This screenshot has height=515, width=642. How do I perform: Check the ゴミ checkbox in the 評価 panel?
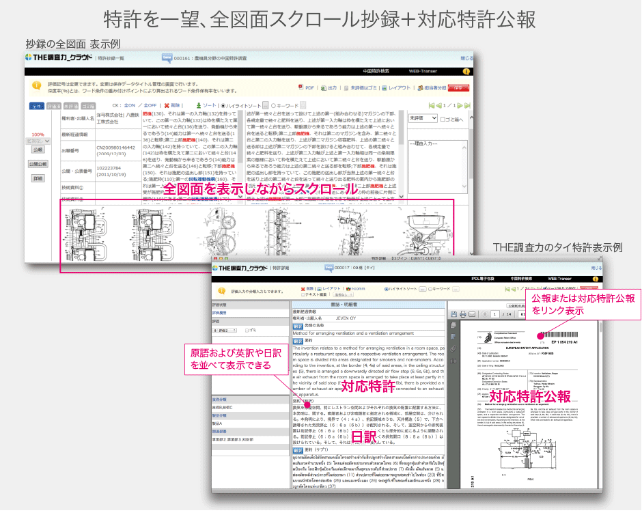(x=247, y=331)
